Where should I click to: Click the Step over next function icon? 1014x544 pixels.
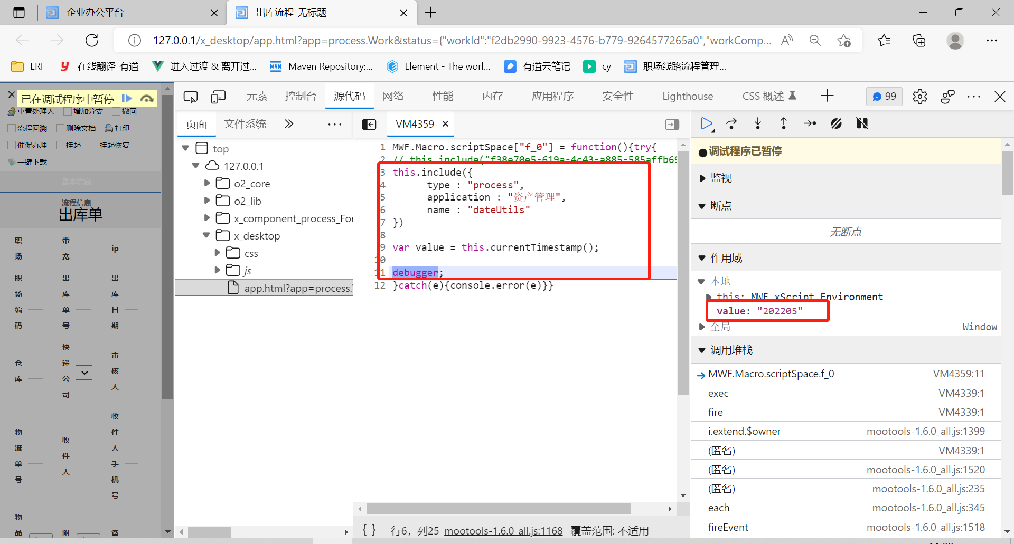coord(731,123)
